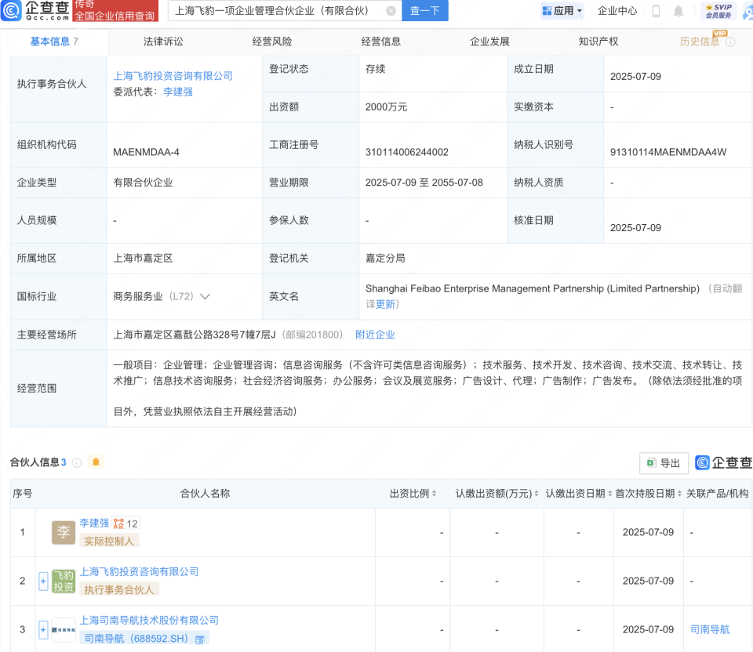
Task: Expand the 上海飞豹投资咨询有限公司 partner row
Action: coord(43,581)
